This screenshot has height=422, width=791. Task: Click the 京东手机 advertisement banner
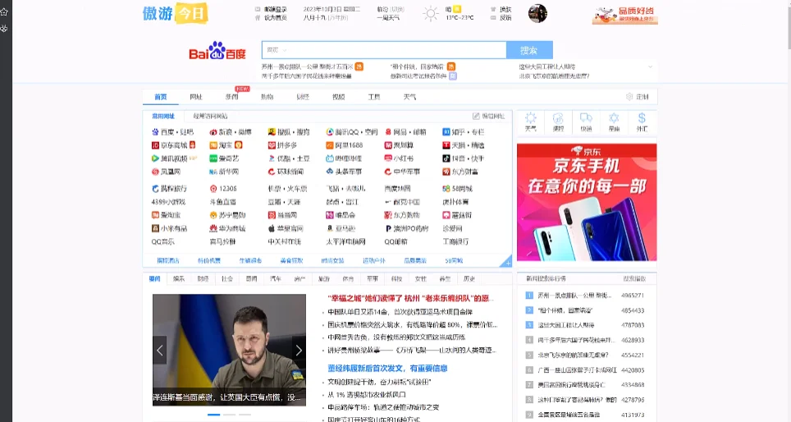tap(587, 202)
